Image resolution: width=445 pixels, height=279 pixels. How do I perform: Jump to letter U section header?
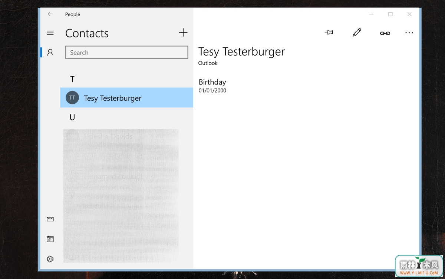tap(72, 117)
